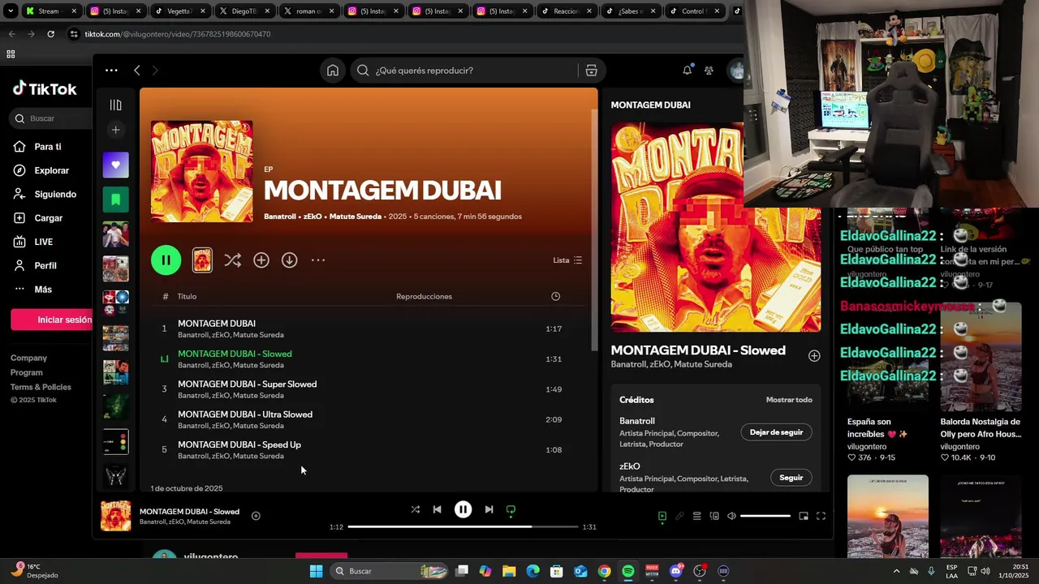This screenshot has width=1039, height=584.
Task: Pause playback with the large green button
Action: (x=166, y=260)
